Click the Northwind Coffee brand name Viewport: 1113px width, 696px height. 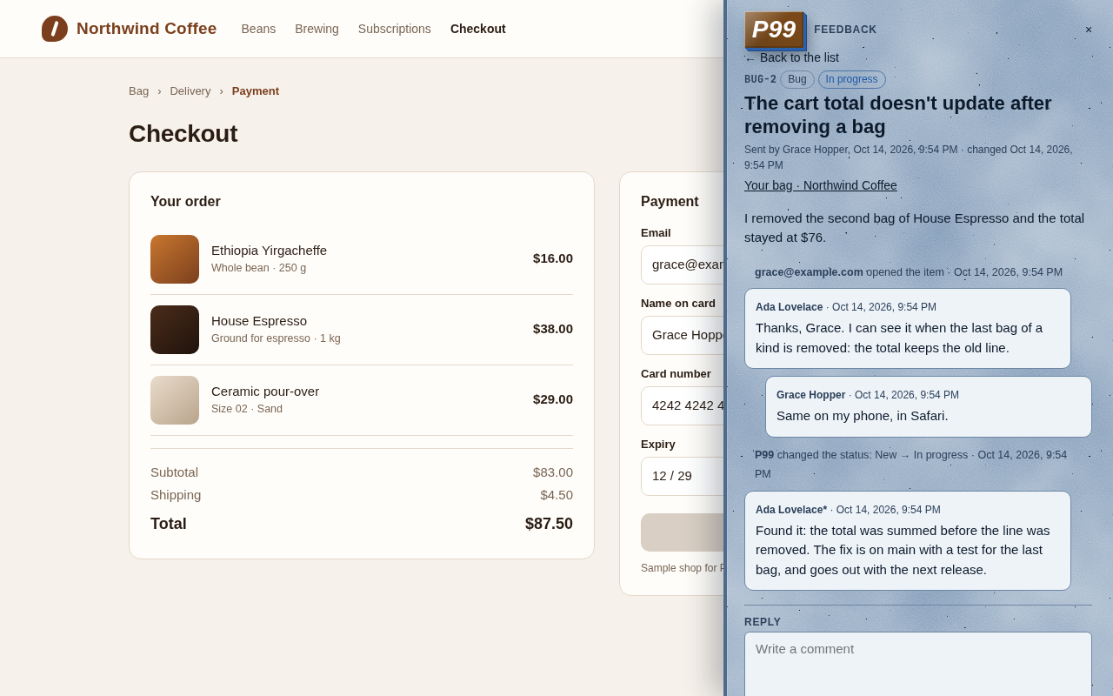coord(146,29)
